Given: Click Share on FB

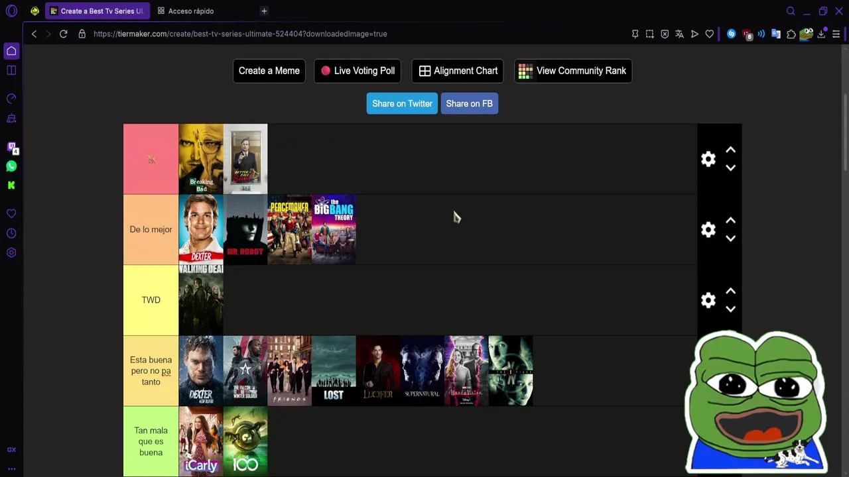Looking at the screenshot, I should tap(470, 103).
